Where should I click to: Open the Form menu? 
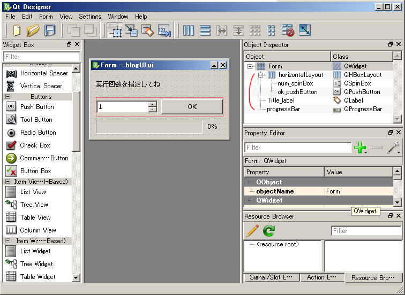(46, 17)
